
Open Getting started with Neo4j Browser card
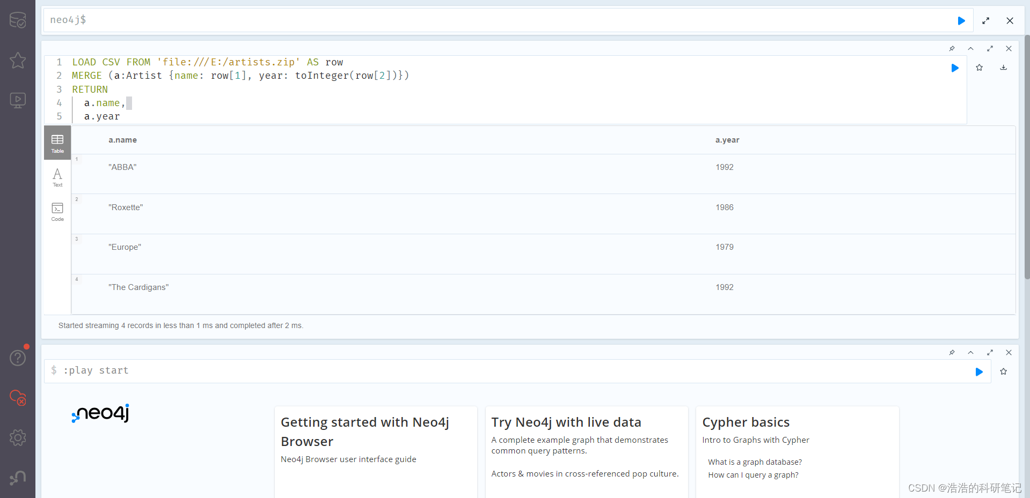click(x=376, y=452)
